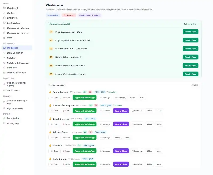The image size is (213, 175).
Task: Pass Priya Jayawardena — Dana match to Elena
Action: (x=190, y=32)
